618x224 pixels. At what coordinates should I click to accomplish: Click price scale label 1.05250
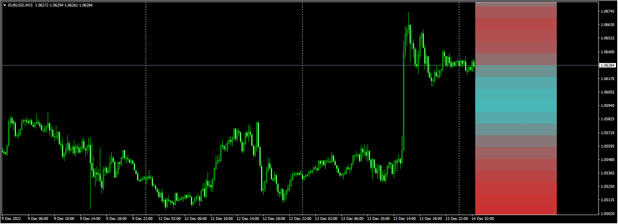[608, 187]
